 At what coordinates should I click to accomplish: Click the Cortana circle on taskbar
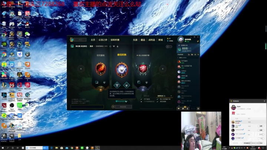click(13, 148)
